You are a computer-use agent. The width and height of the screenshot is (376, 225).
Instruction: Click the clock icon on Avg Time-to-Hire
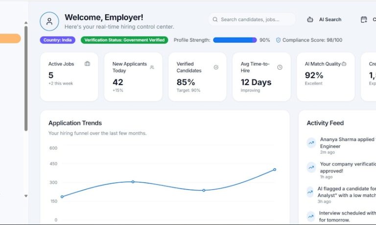tap(280, 67)
